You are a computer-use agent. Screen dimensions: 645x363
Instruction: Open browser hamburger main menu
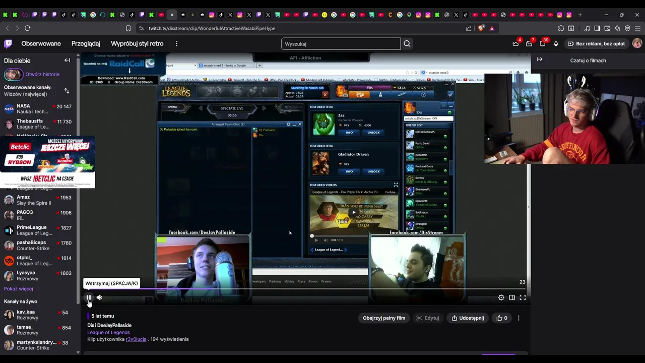[637, 28]
